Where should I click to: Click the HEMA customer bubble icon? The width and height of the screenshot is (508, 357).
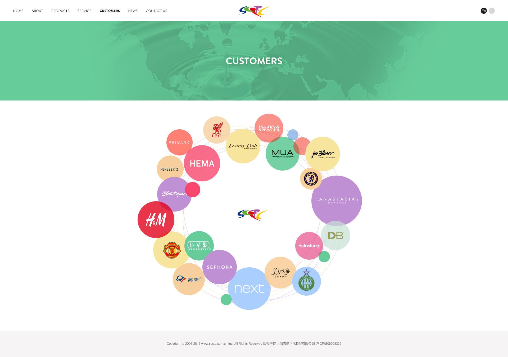[202, 163]
